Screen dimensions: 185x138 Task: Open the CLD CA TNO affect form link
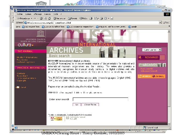pyautogui.click(x=53, y=27)
